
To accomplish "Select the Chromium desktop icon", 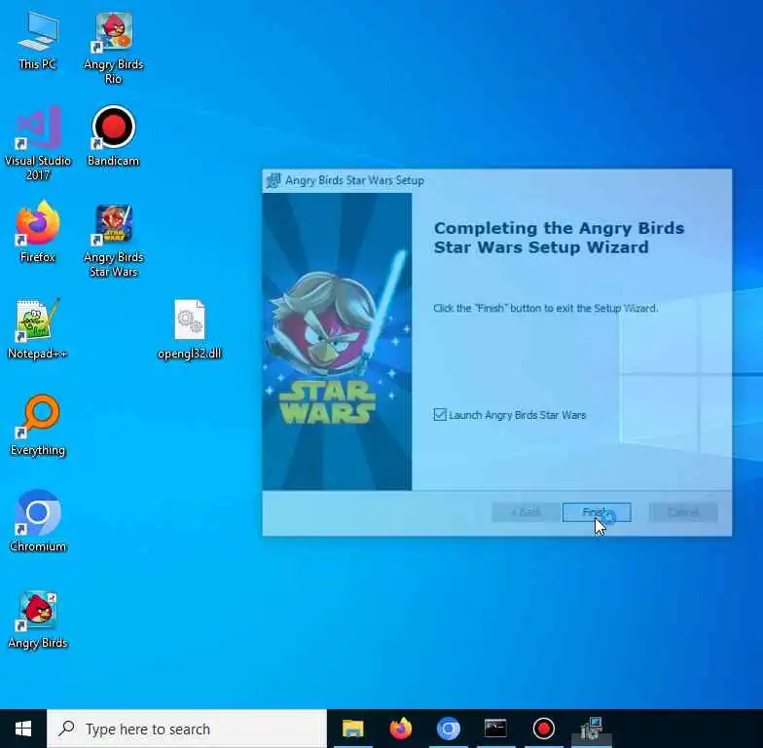I will (37, 521).
